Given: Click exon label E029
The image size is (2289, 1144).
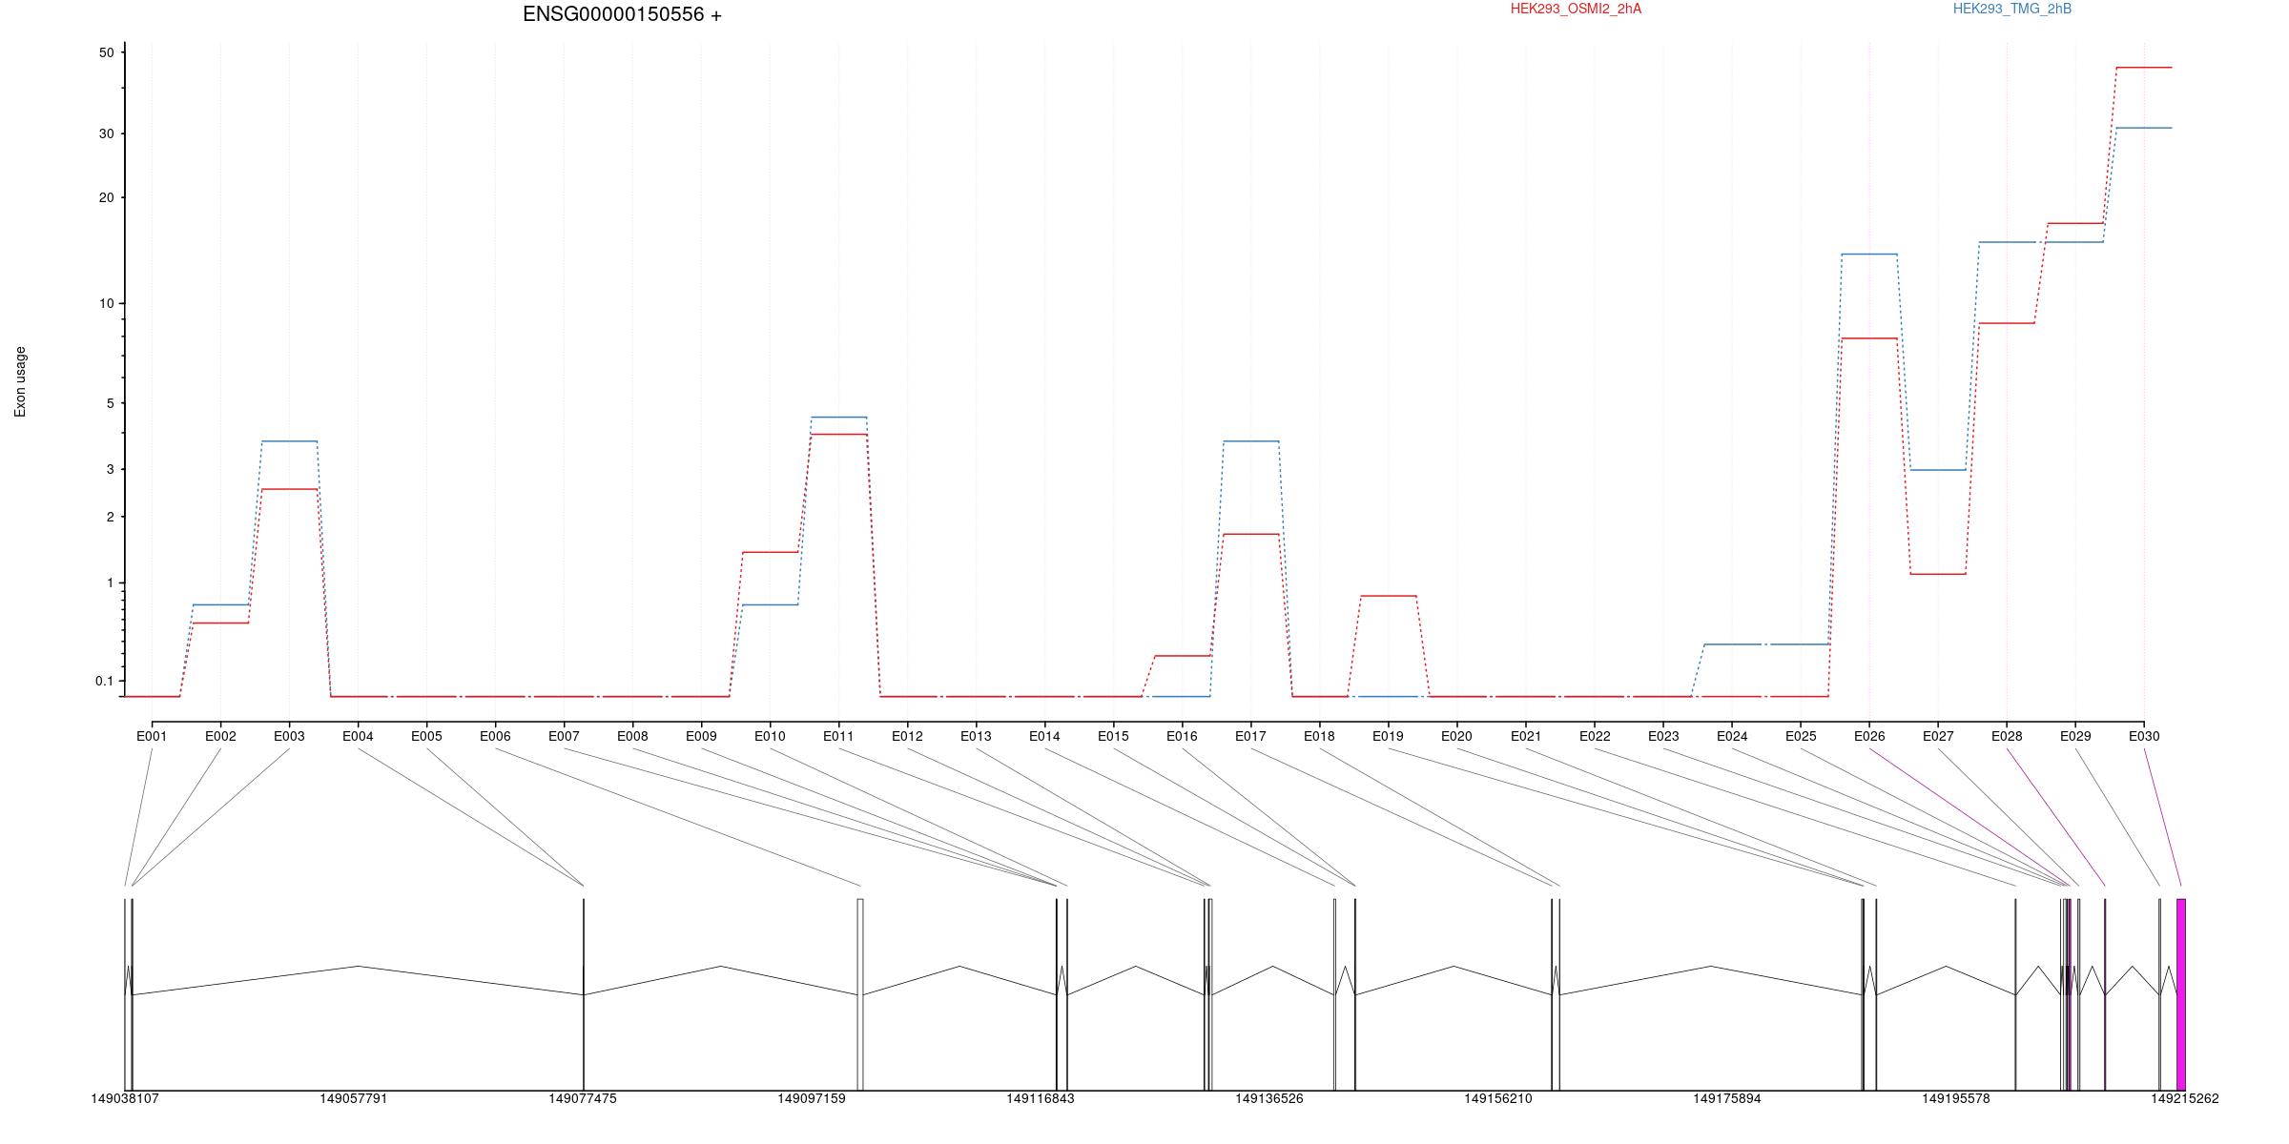Looking at the screenshot, I should (x=2075, y=736).
